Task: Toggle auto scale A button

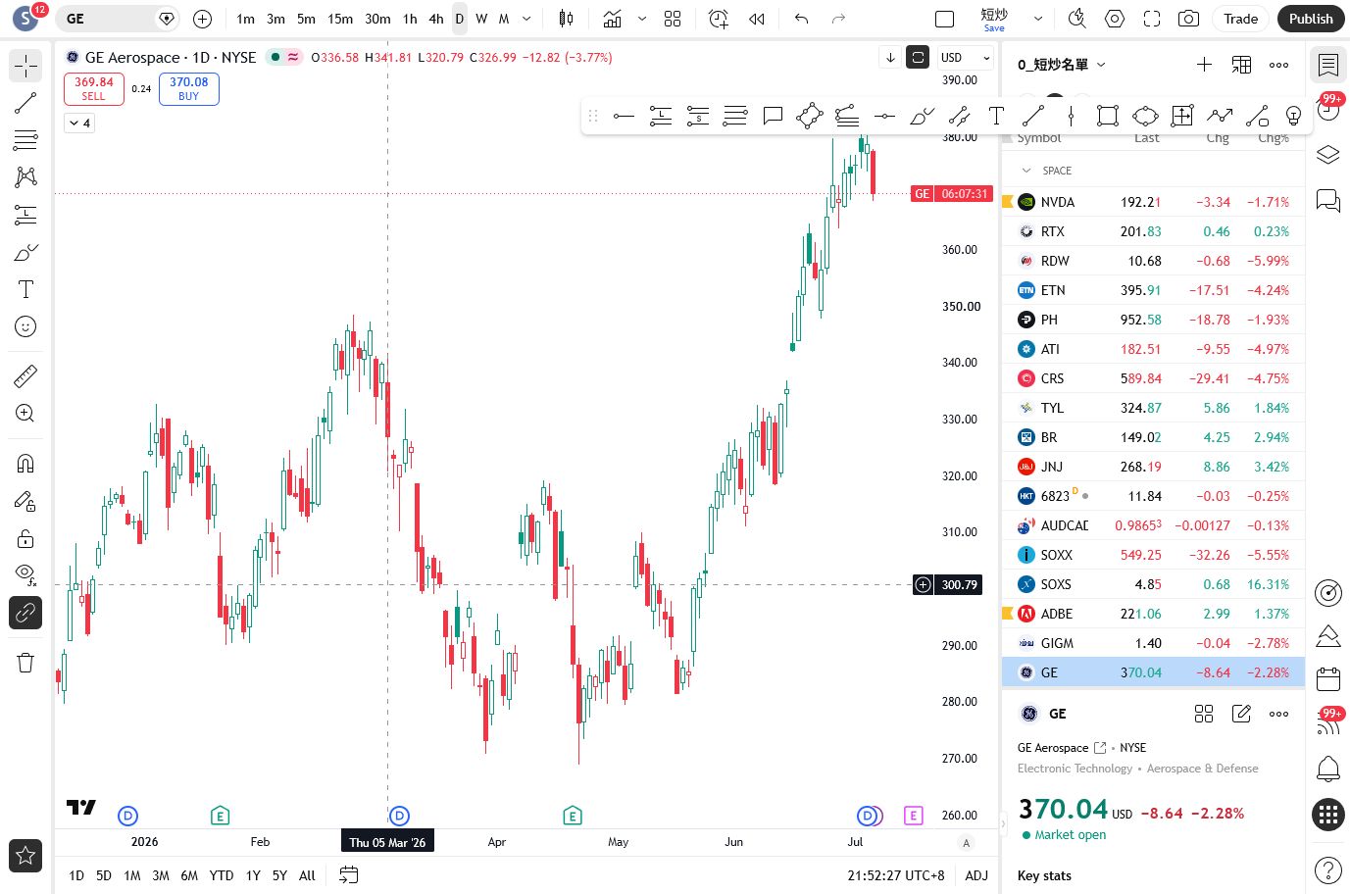Action: (x=966, y=843)
